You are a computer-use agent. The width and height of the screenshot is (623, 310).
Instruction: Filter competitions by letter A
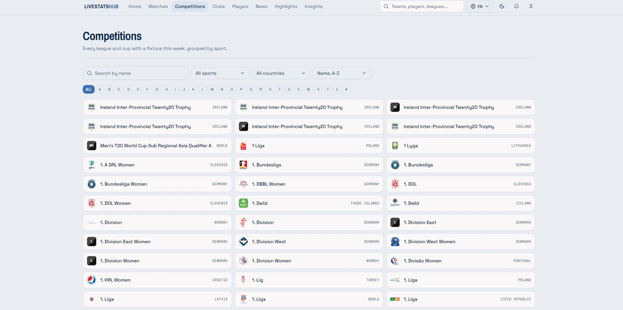(x=100, y=89)
